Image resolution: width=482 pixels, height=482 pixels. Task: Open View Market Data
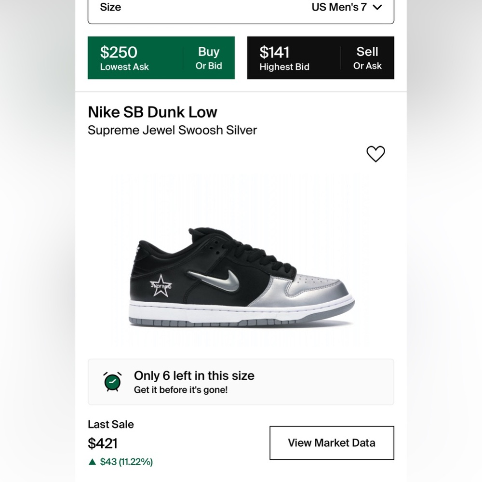click(x=332, y=442)
